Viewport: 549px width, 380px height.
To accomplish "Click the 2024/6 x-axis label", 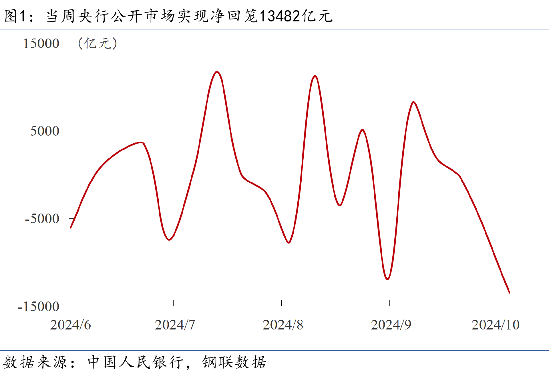I will (x=70, y=325).
